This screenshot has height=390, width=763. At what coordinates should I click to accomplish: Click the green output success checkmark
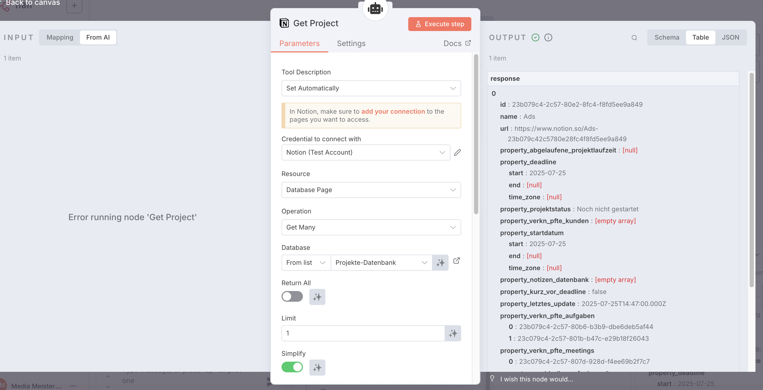535,37
